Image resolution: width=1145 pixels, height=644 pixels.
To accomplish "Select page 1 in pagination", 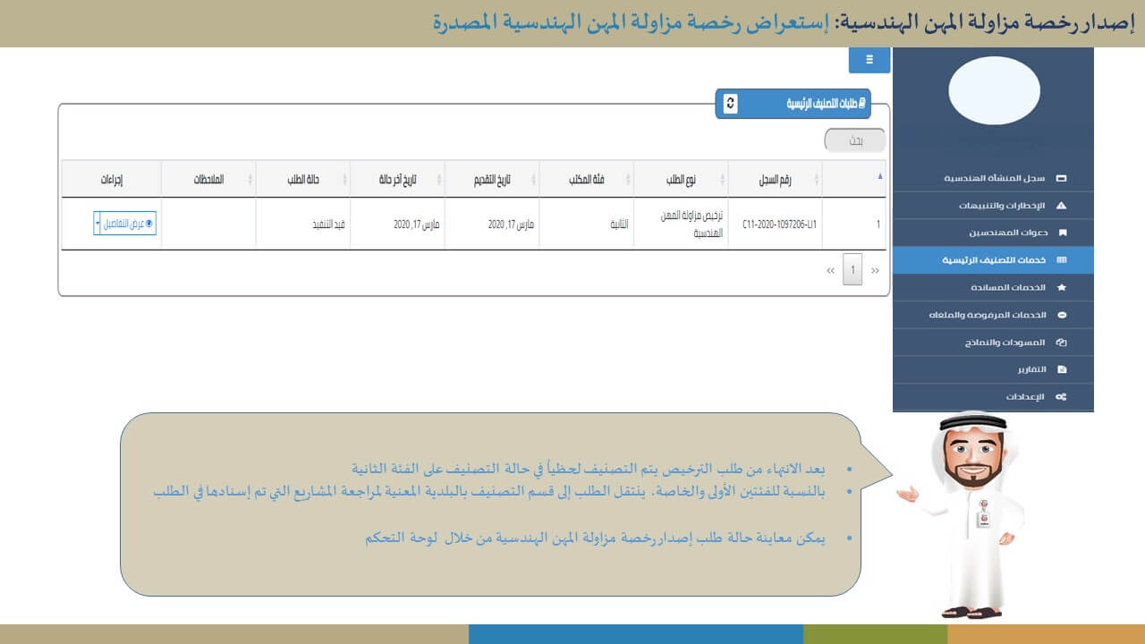I will (852, 270).
